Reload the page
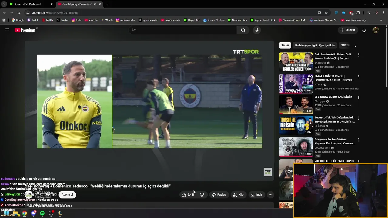The height and width of the screenshot is (218, 388). click(x=19, y=13)
